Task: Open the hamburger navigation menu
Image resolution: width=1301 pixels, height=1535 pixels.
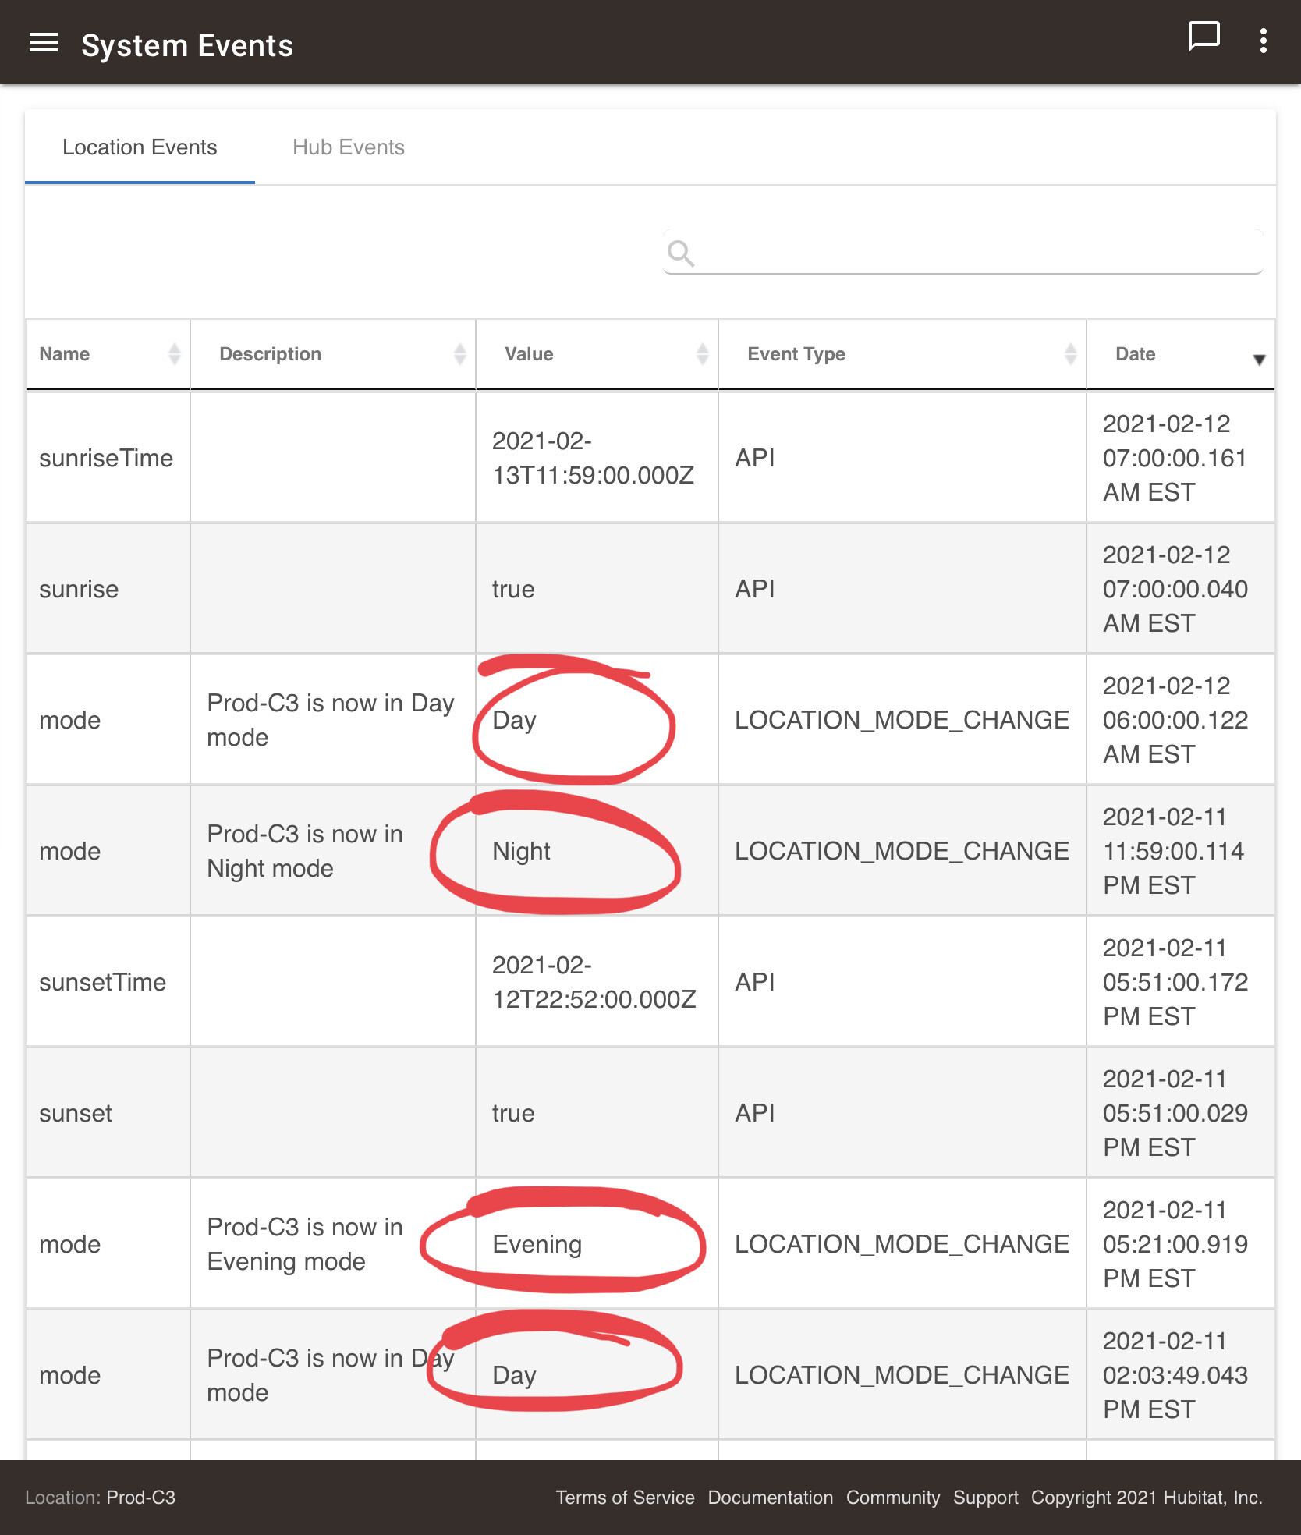Action: [44, 44]
